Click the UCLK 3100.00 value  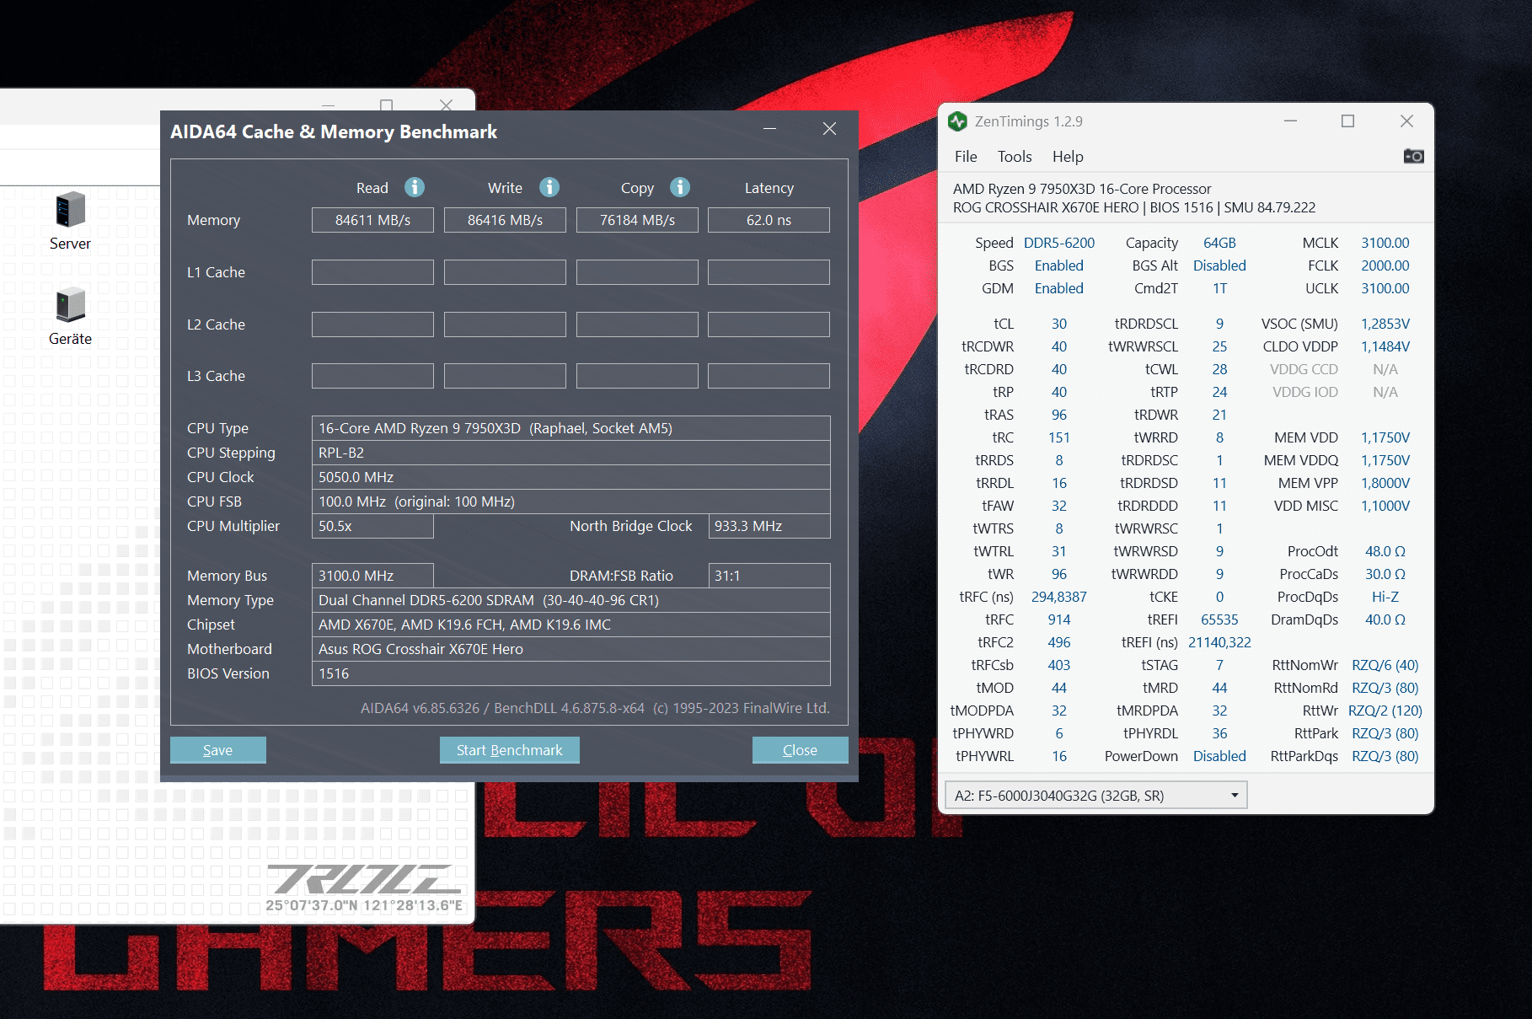click(x=1385, y=288)
